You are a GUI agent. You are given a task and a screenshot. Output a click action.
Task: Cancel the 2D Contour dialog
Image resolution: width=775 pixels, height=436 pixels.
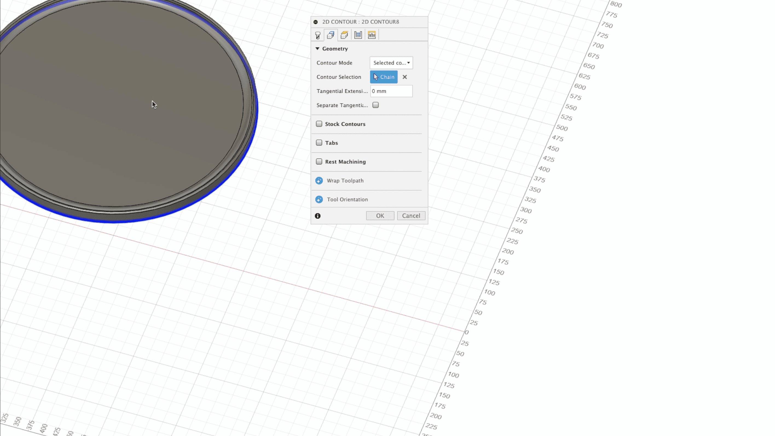tap(411, 216)
